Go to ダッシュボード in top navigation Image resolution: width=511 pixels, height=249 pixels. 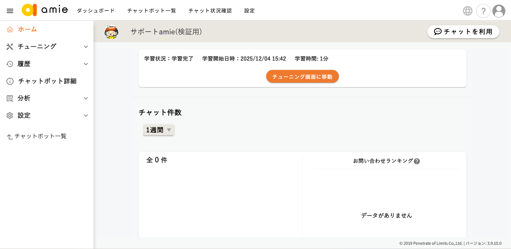pyautogui.click(x=96, y=11)
